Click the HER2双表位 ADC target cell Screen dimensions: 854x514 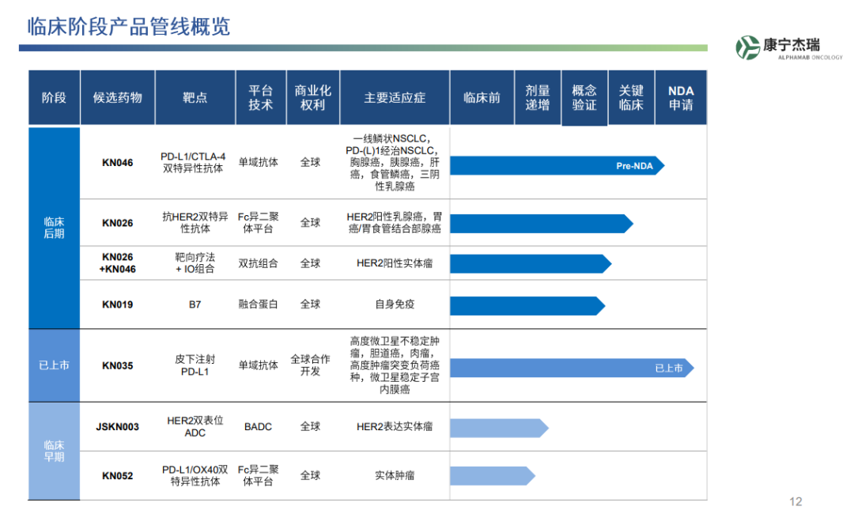(195, 426)
